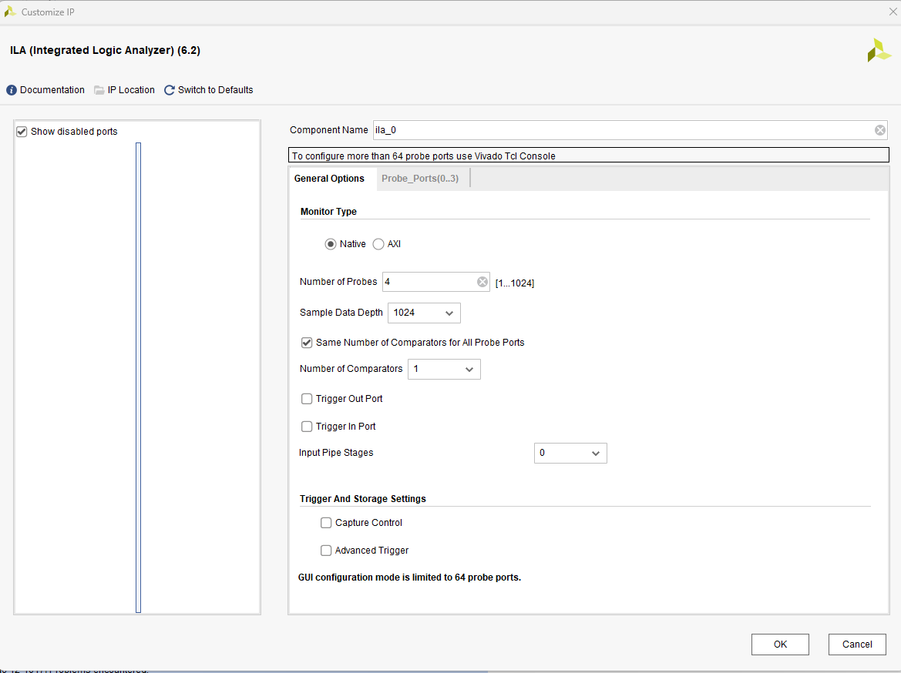Click the Switch to Defaults refresh icon

(169, 90)
